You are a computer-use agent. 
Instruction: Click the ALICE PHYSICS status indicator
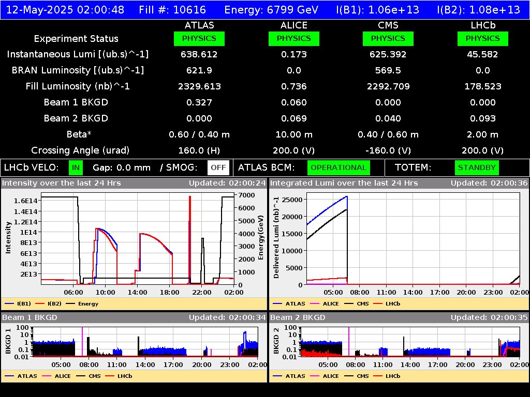[x=294, y=38]
